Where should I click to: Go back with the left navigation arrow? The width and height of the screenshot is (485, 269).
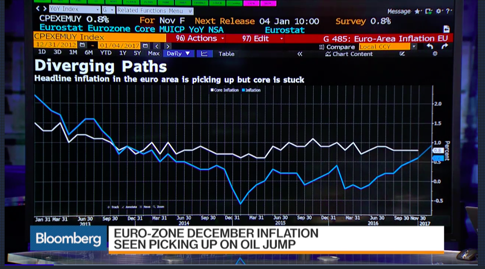[38, 8]
